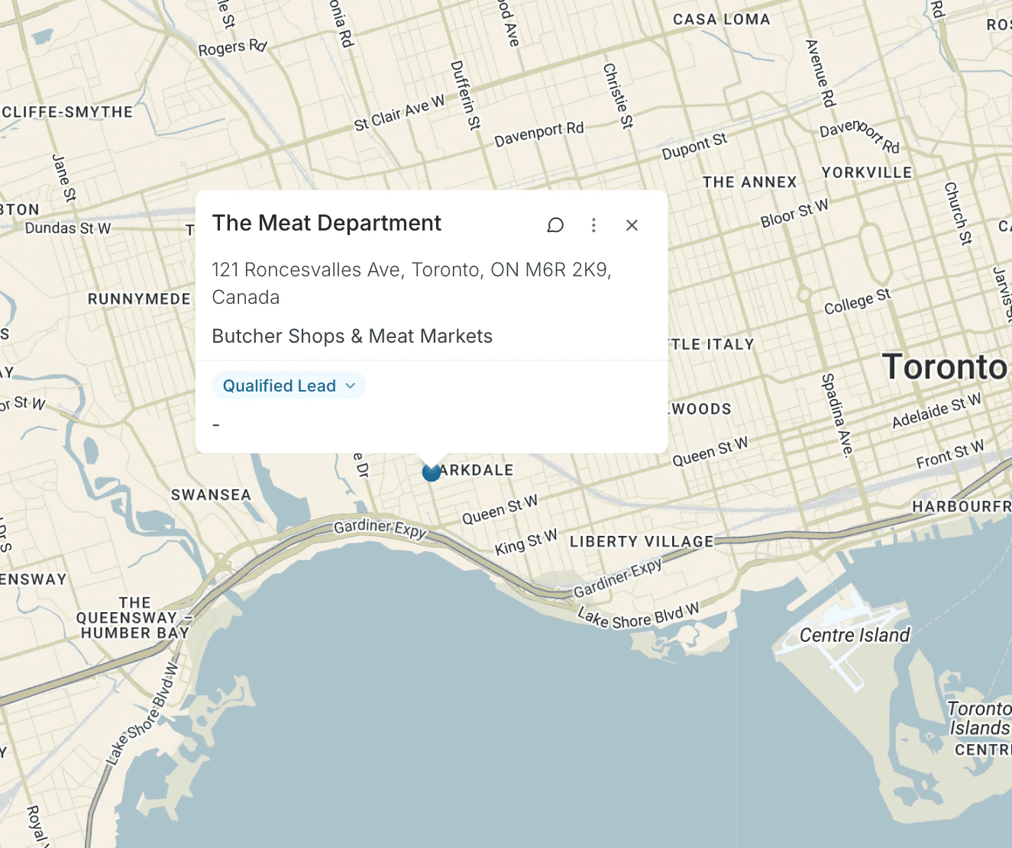Close the Meat Department popup card

(632, 225)
